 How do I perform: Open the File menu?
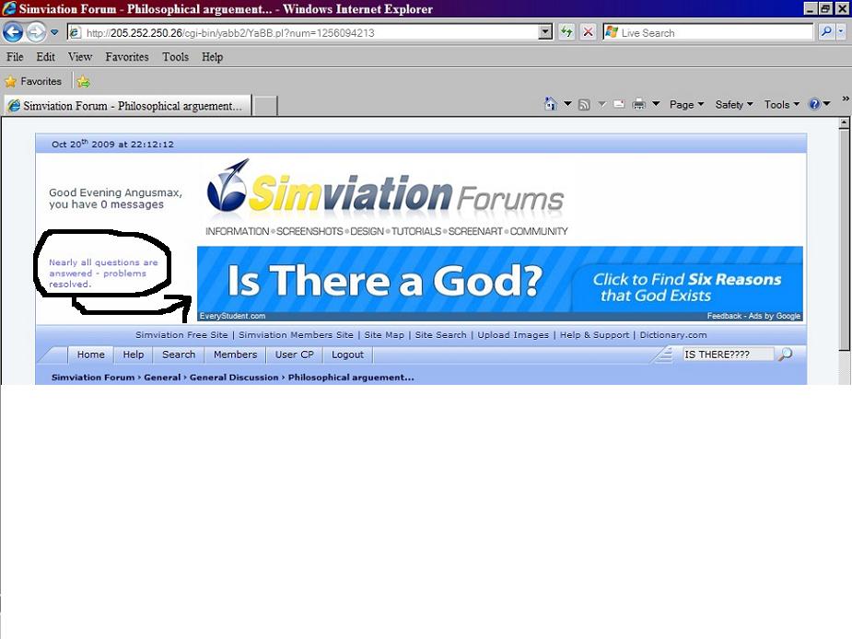tap(15, 57)
